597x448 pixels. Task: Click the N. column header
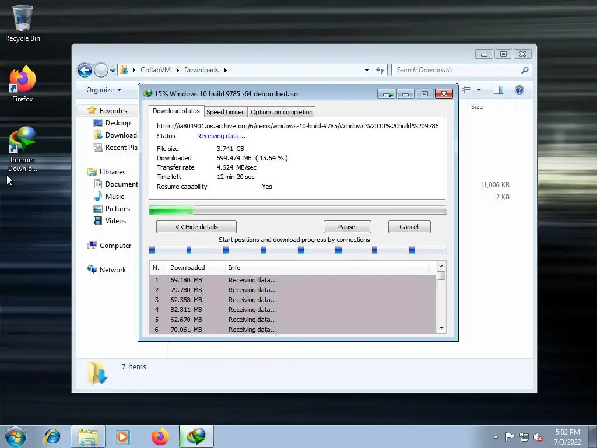point(158,268)
